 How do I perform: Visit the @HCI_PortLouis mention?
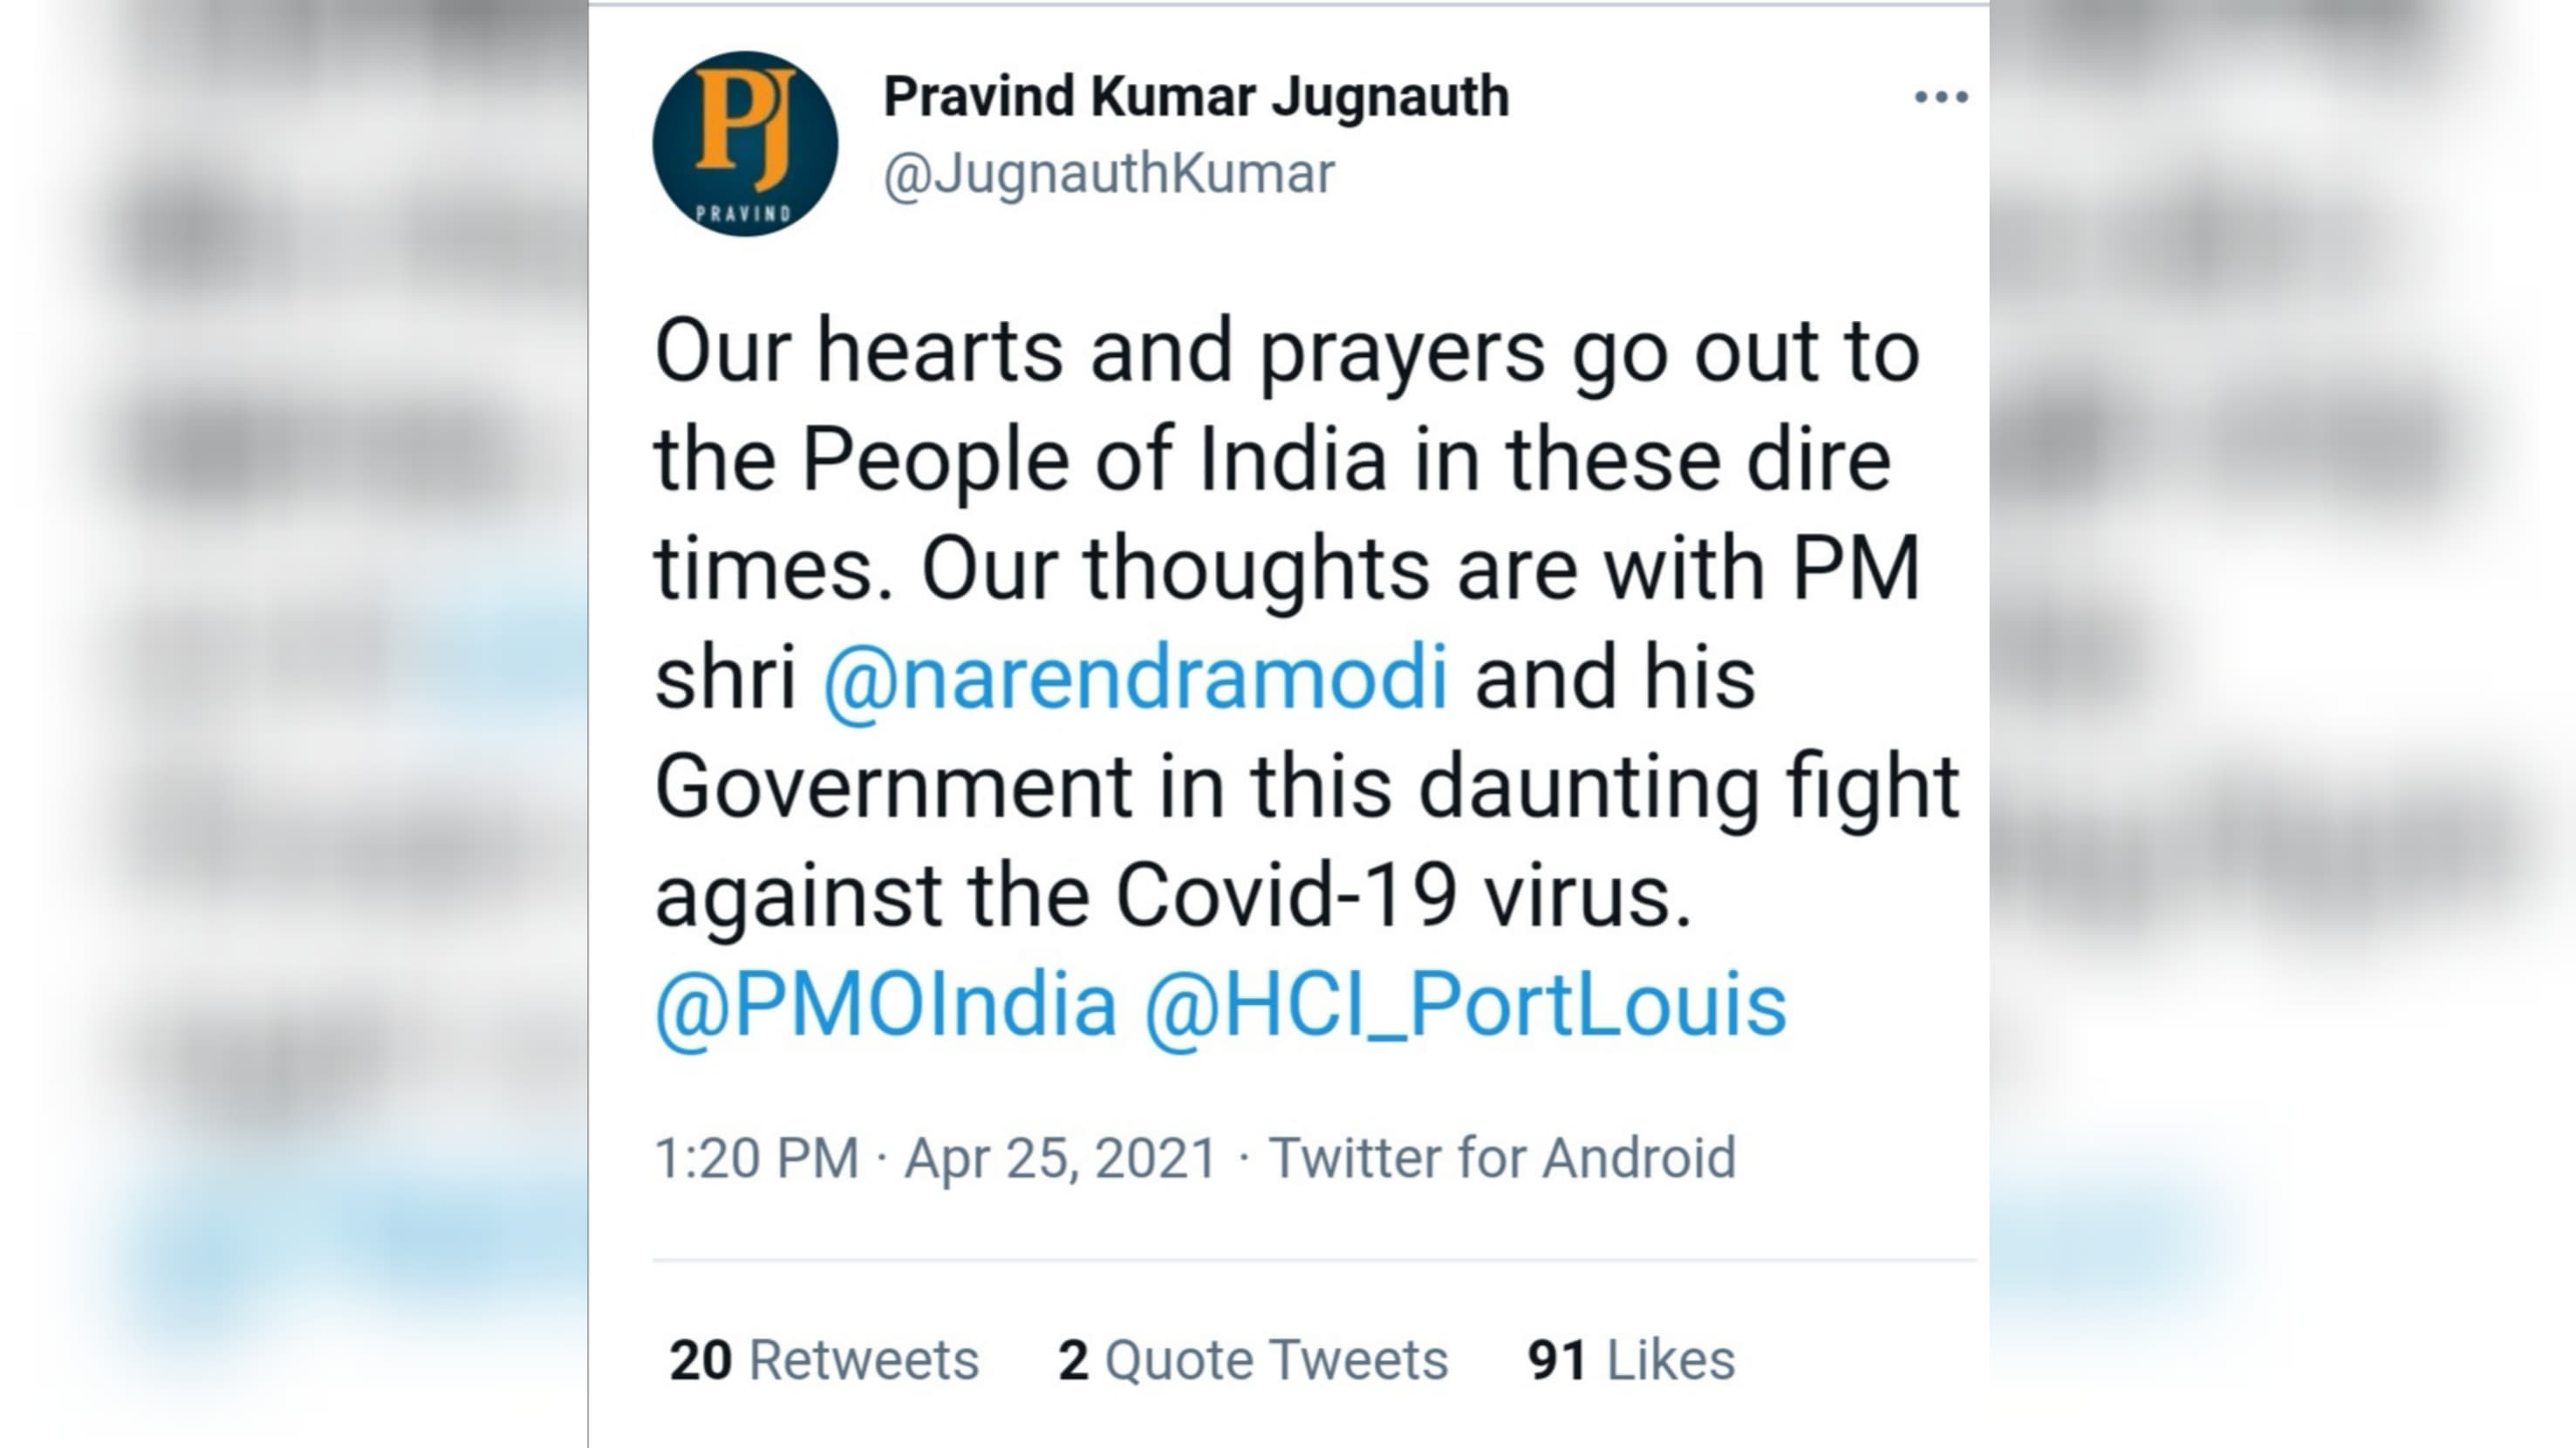coord(1464,1005)
